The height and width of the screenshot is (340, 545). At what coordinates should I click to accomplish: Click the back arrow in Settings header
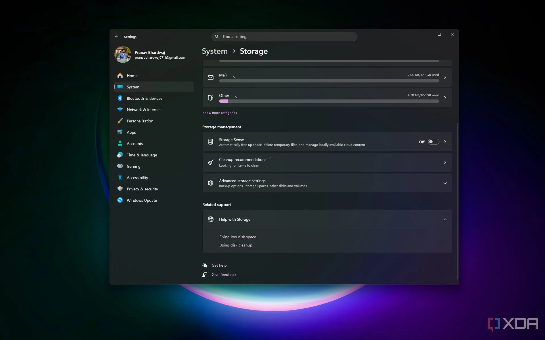117,37
